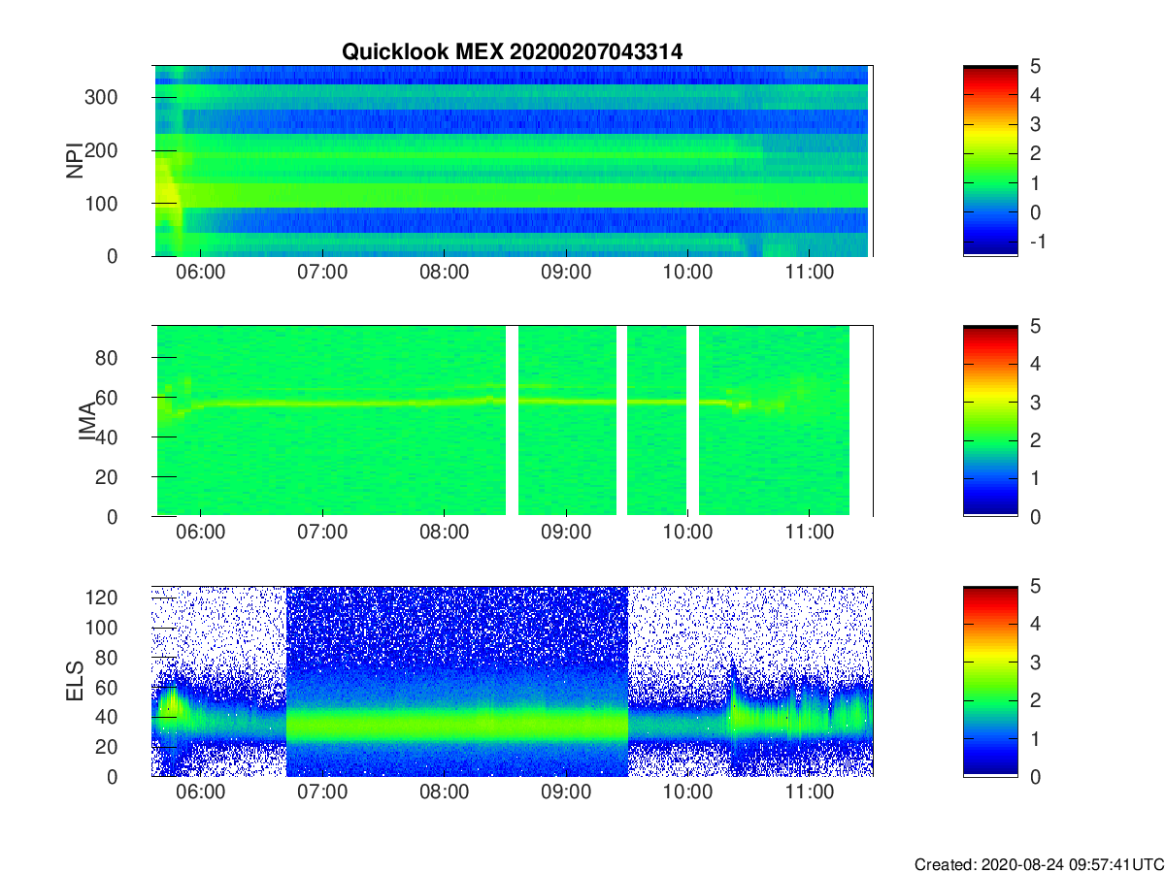Click the 11:00 time label under NPI panel
Screen dimensions: 1165x873
809,273
